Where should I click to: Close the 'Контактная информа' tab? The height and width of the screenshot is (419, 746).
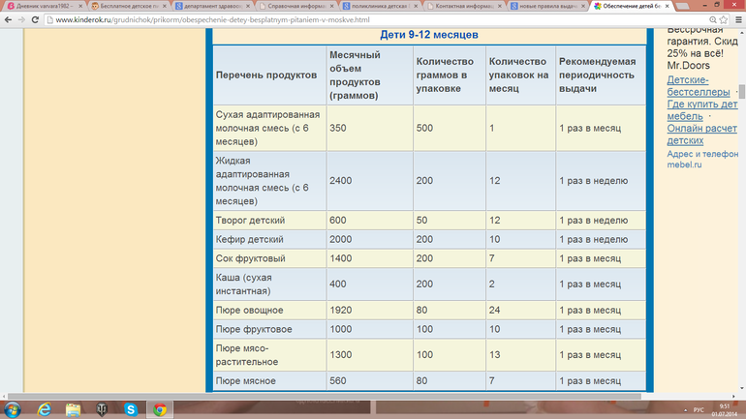point(500,6)
